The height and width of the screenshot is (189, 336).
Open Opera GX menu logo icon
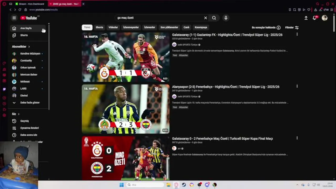click(x=4, y=4)
